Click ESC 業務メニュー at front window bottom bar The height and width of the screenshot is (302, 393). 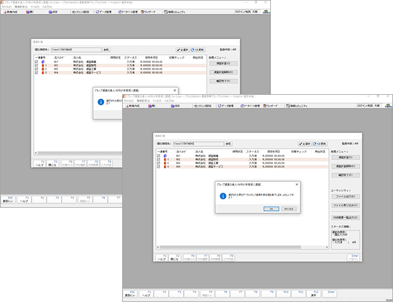(130, 294)
